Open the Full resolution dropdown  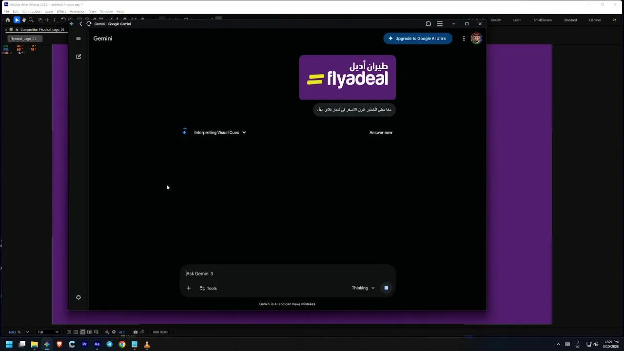pos(48,332)
